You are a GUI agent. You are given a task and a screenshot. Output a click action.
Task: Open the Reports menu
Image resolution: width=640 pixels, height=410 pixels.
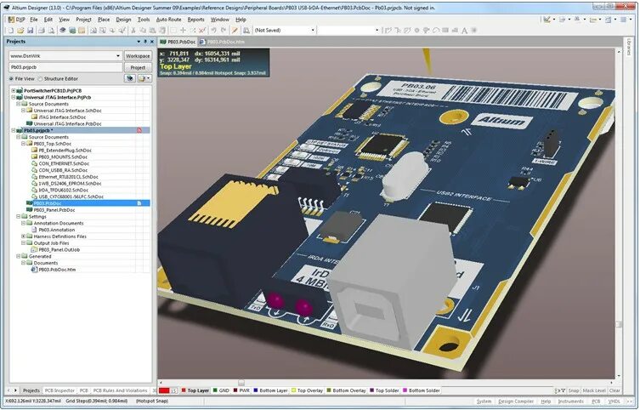point(196,20)
